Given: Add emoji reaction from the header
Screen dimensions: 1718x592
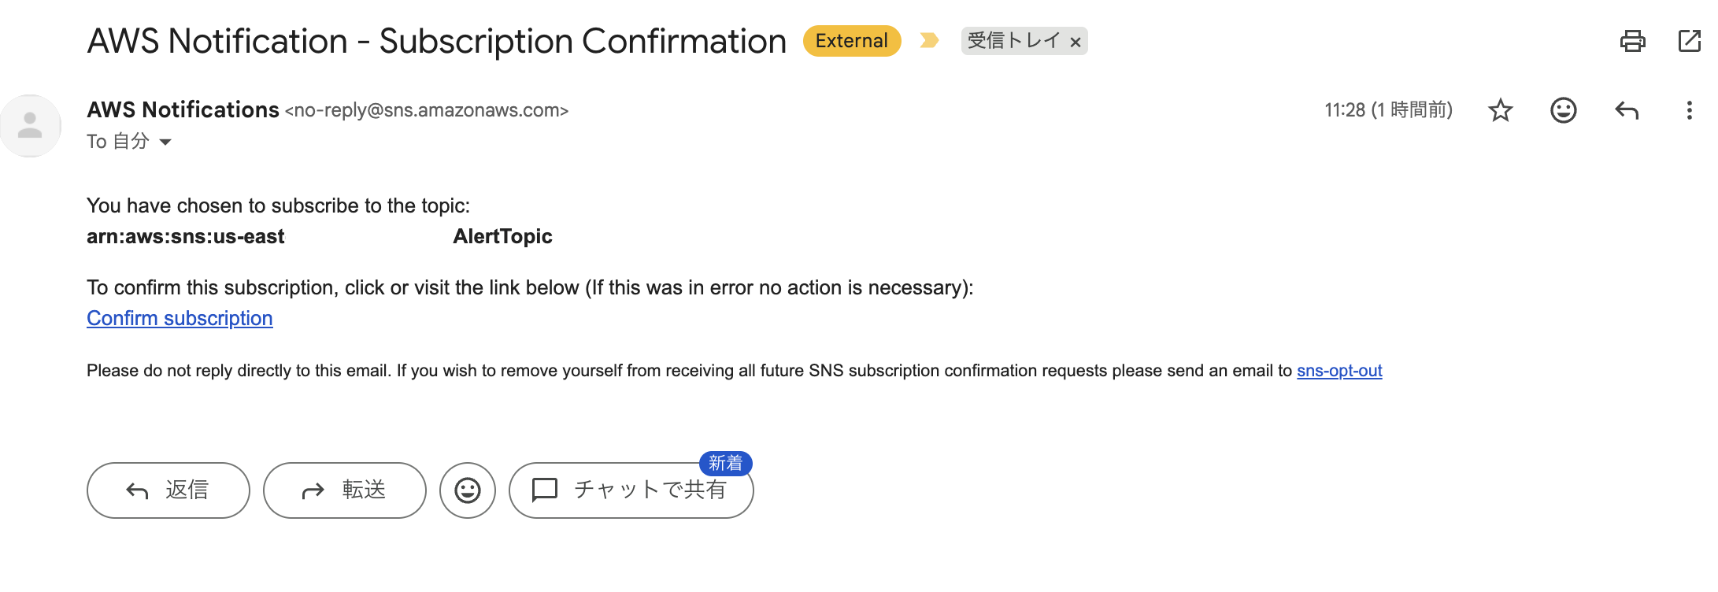Looking at the screenshot, I should coord(1563,110).
